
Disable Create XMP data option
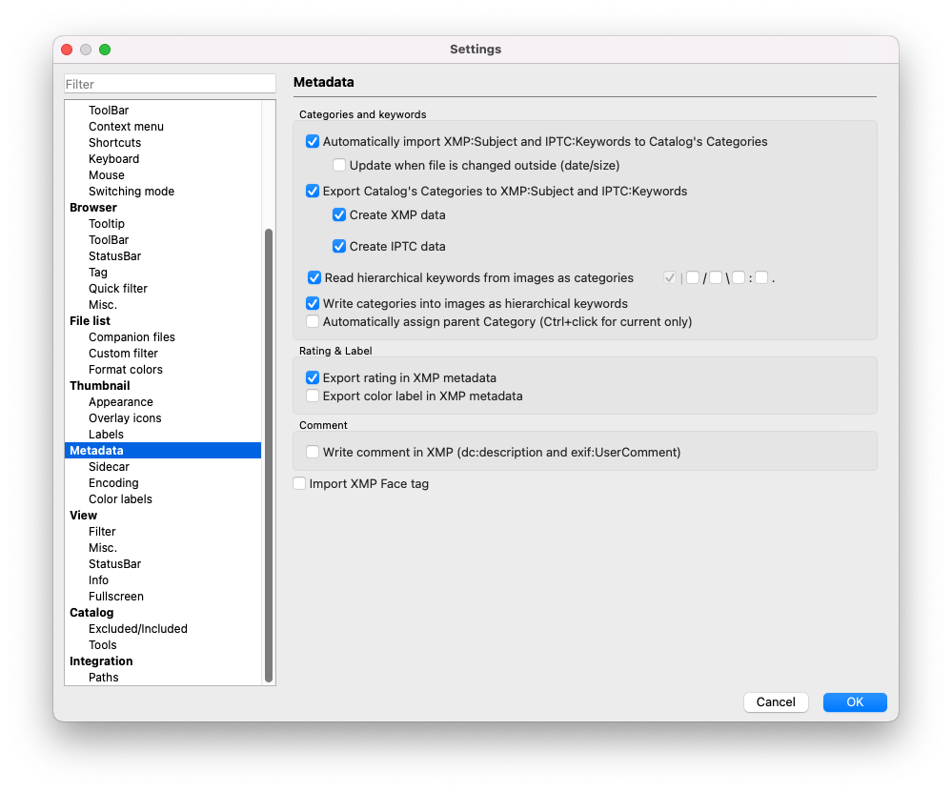coord(339,215)
